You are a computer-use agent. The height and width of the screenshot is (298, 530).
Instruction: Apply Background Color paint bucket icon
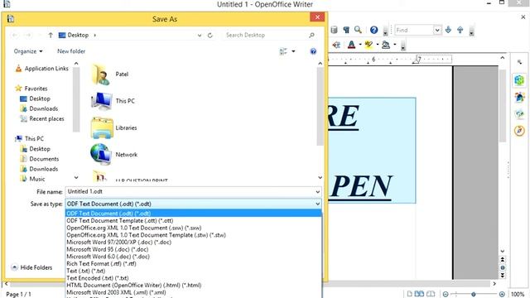pos(386,45)
